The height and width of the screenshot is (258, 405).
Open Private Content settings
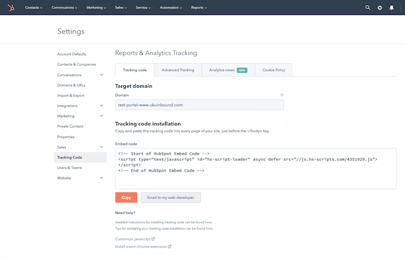tap(70, 126)
